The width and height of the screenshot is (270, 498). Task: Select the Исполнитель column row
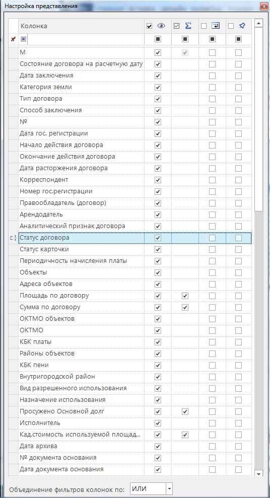point(135,423)
